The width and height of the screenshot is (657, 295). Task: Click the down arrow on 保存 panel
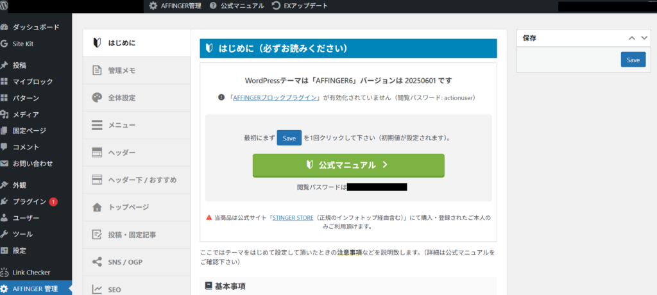(644, 38)
